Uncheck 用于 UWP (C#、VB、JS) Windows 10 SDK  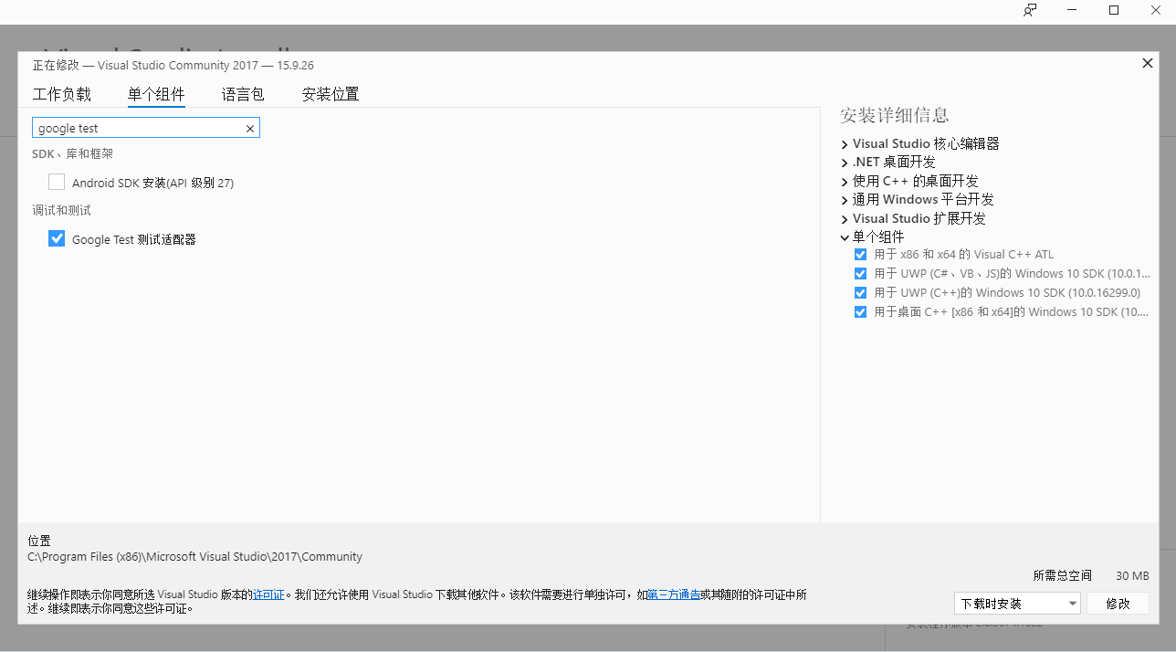click(860, 274)
